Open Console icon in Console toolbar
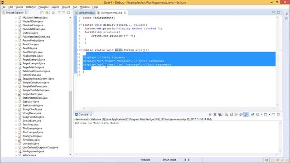290x163 pixels. tap(266, 115)
